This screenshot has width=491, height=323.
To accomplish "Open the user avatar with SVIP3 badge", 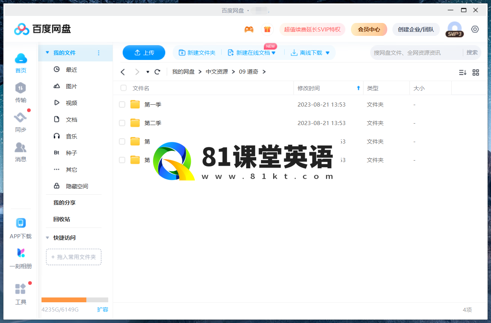I will click(x=455, y=29).
